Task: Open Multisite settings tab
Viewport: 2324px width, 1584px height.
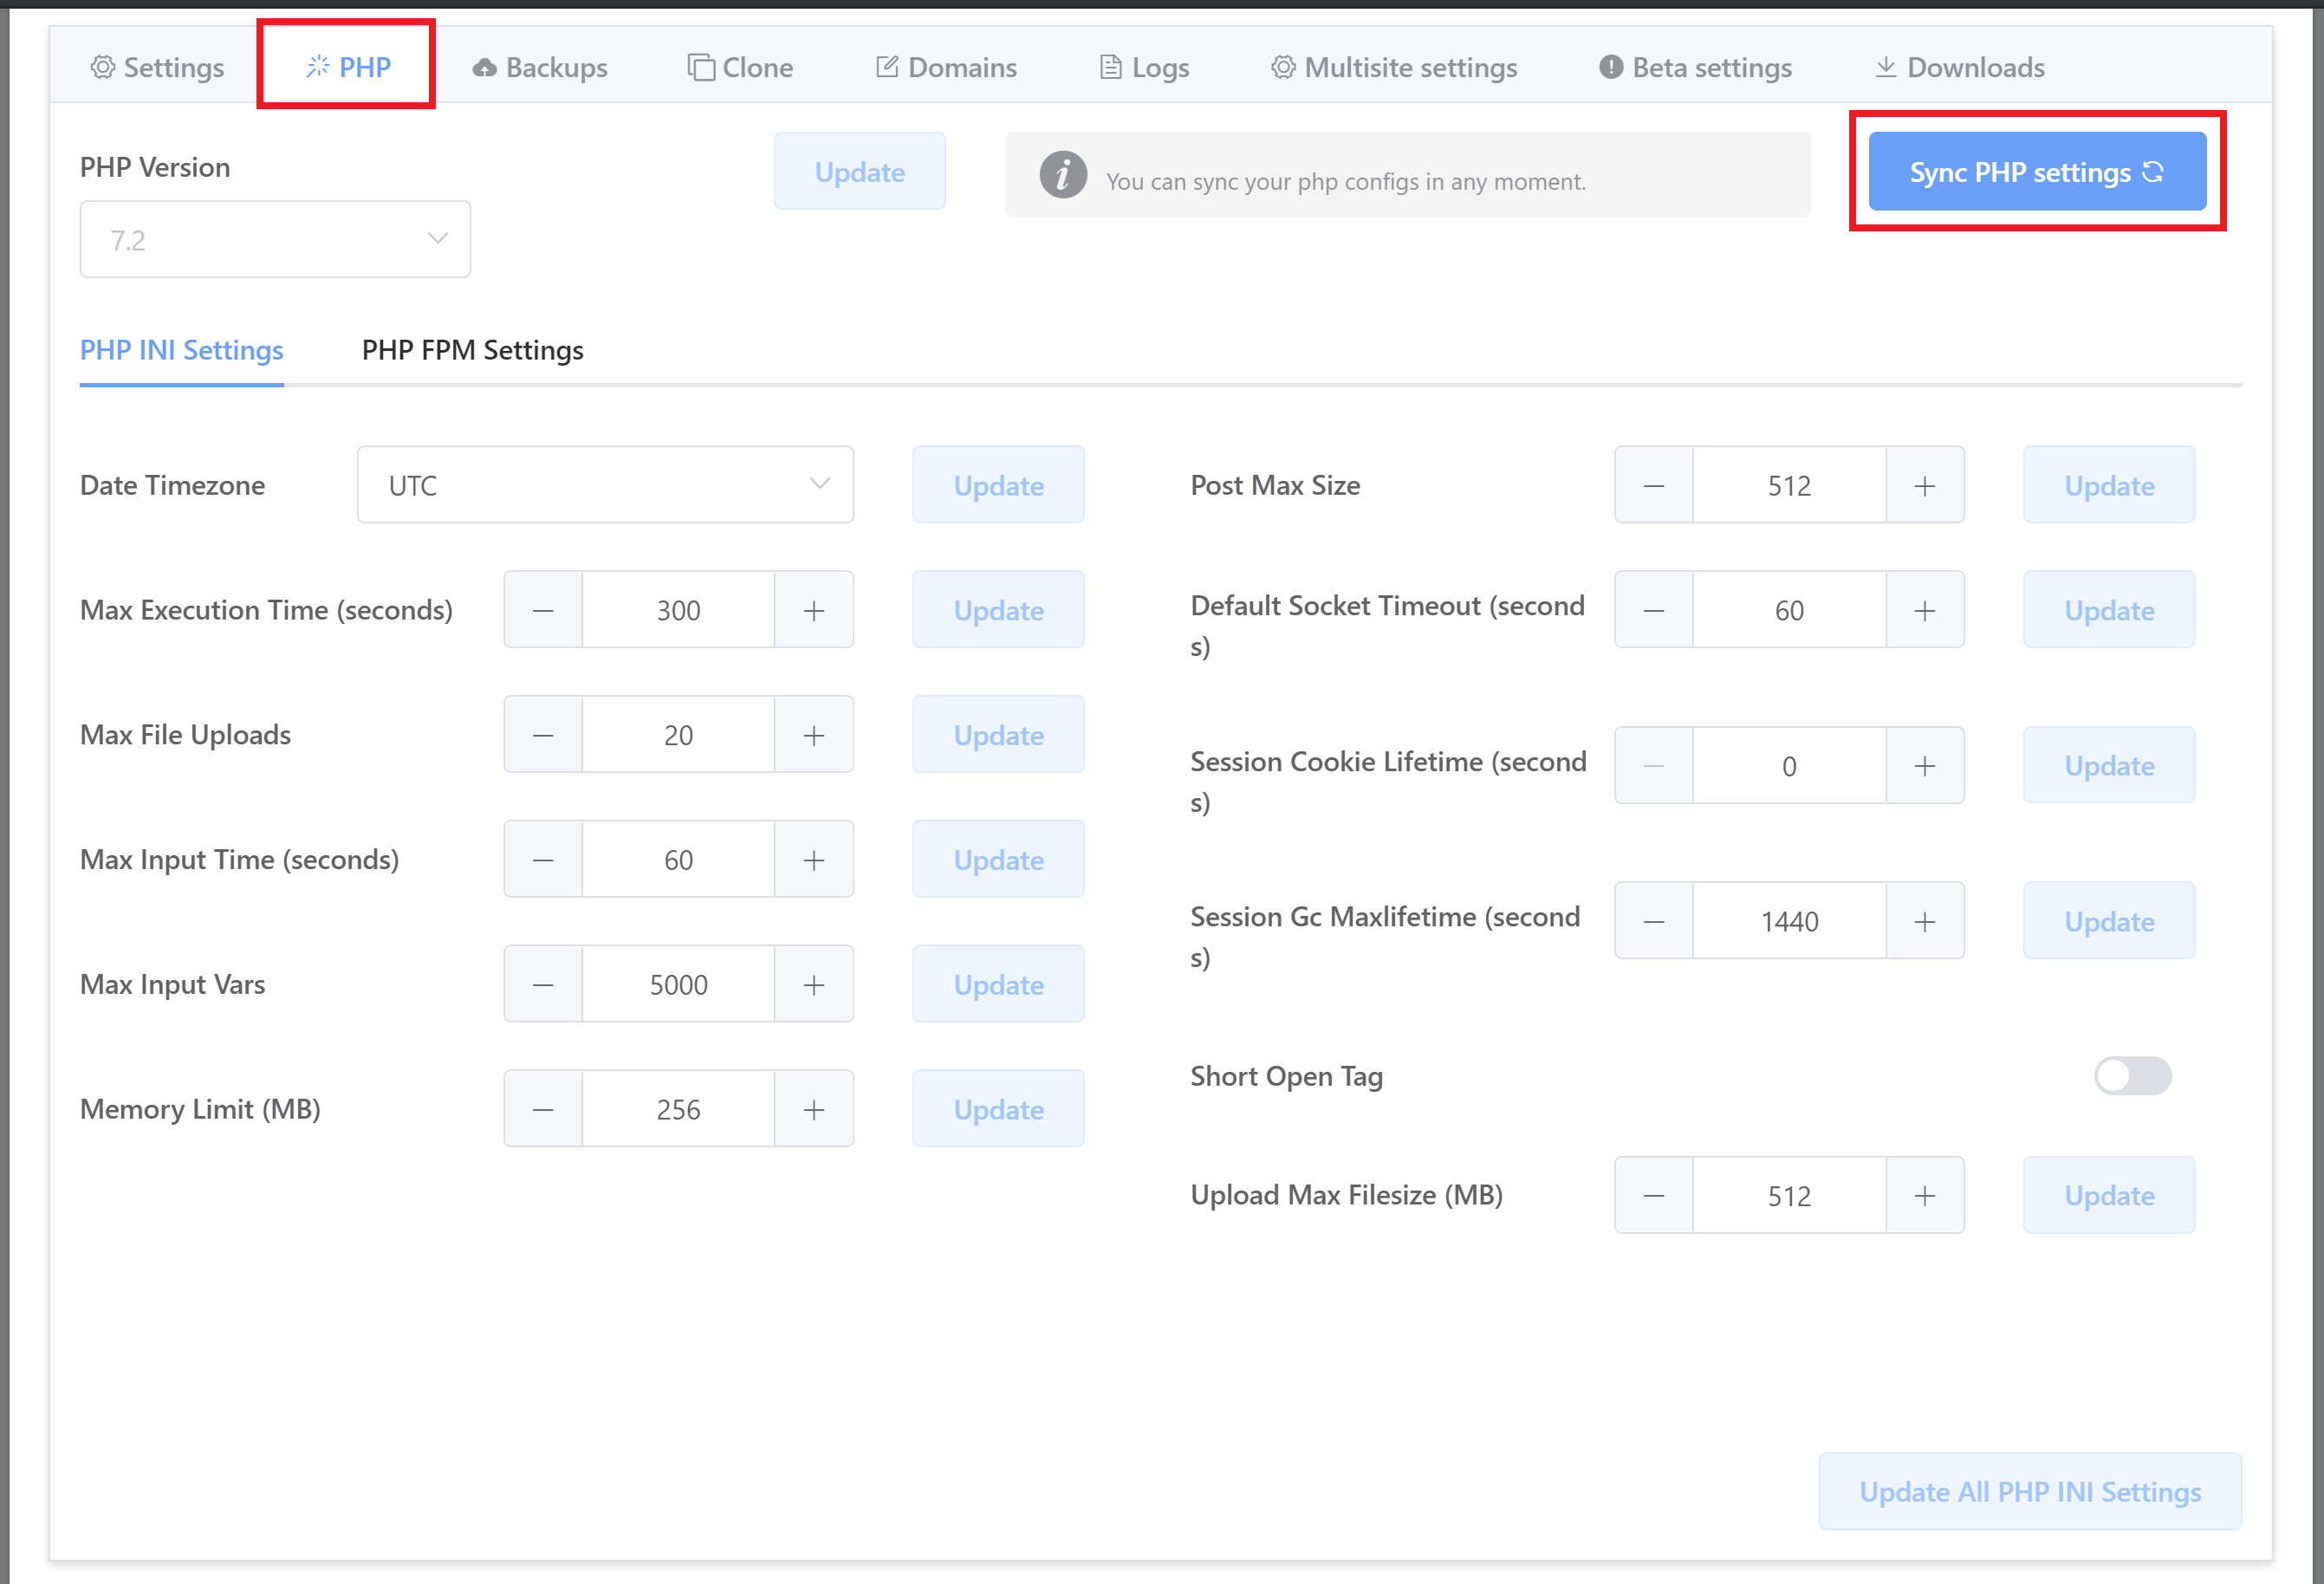Action: 1394,67
